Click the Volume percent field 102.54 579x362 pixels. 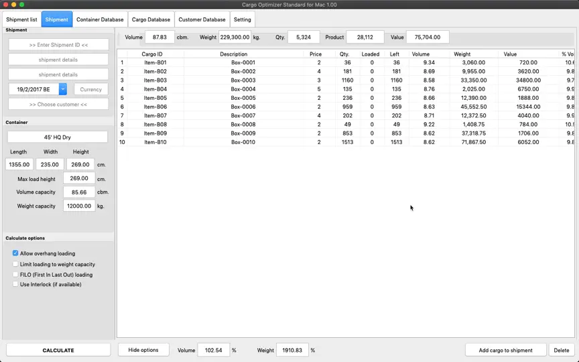tap(213, 350)
